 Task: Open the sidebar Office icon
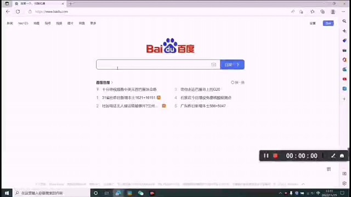click(x=344, y=60)
